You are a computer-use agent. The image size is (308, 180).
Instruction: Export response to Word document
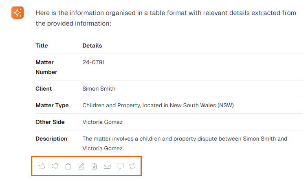(x=94, y=166)
